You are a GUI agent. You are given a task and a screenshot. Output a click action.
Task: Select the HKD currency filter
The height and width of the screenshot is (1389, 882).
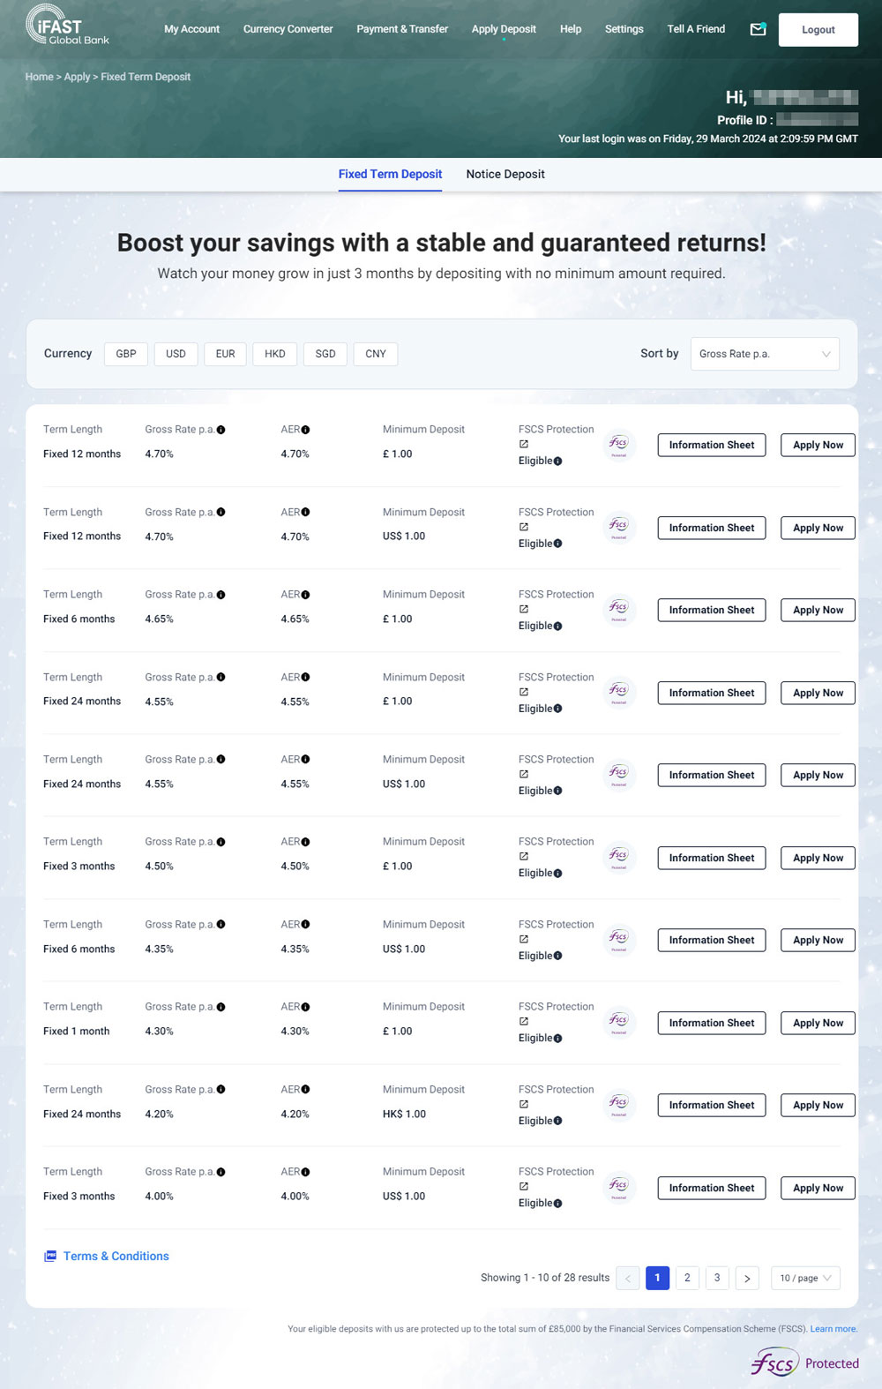pyautogui.click(x=275, y=354)
